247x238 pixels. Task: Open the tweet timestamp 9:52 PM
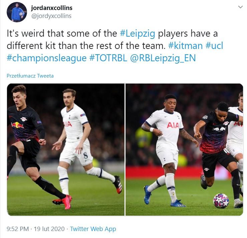(18, 229)
